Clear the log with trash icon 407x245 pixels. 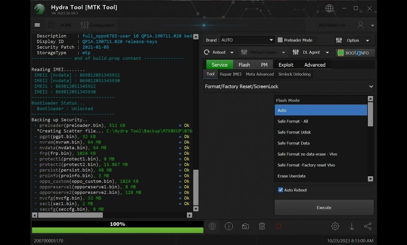point(262,226)
